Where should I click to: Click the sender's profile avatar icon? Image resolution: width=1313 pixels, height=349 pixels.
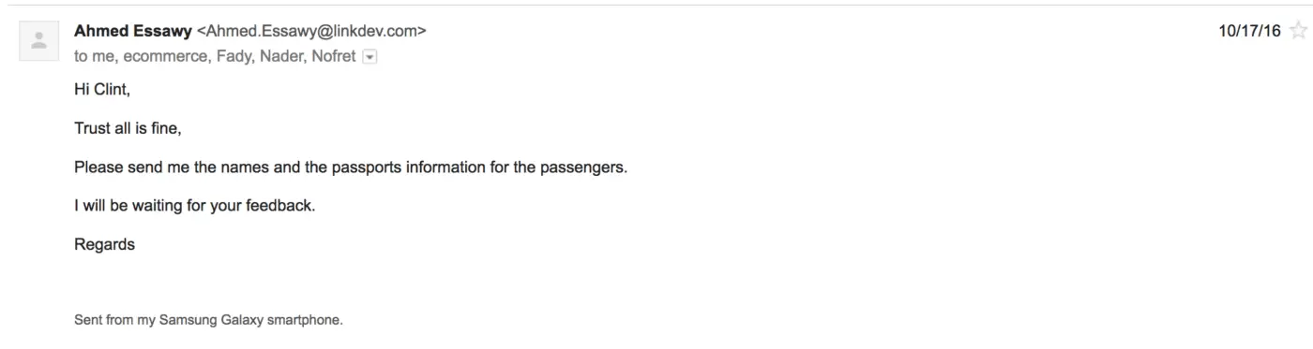pyautogui.click(x=38, y=40)
